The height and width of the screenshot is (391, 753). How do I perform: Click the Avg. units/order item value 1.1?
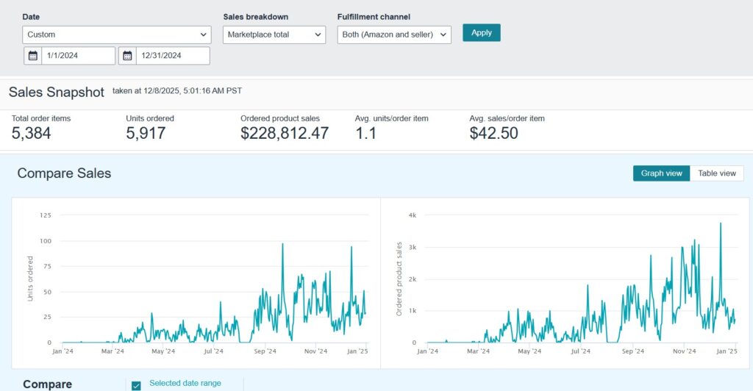[x=367, y=133]
